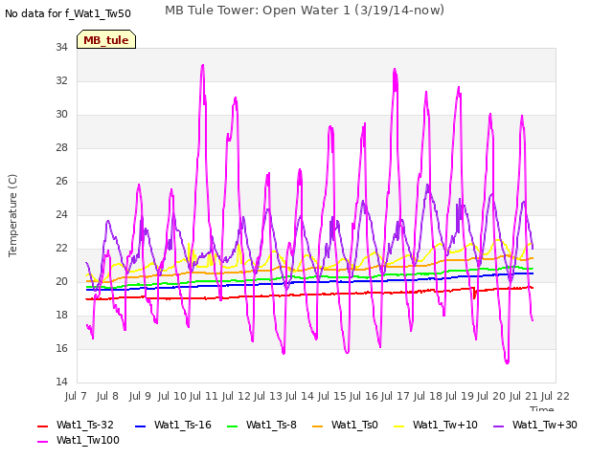Click the magenta Wat1_Tw100 legend swatch
The height and width of the screenshot is (459, 613).
(x=42, y=442)
